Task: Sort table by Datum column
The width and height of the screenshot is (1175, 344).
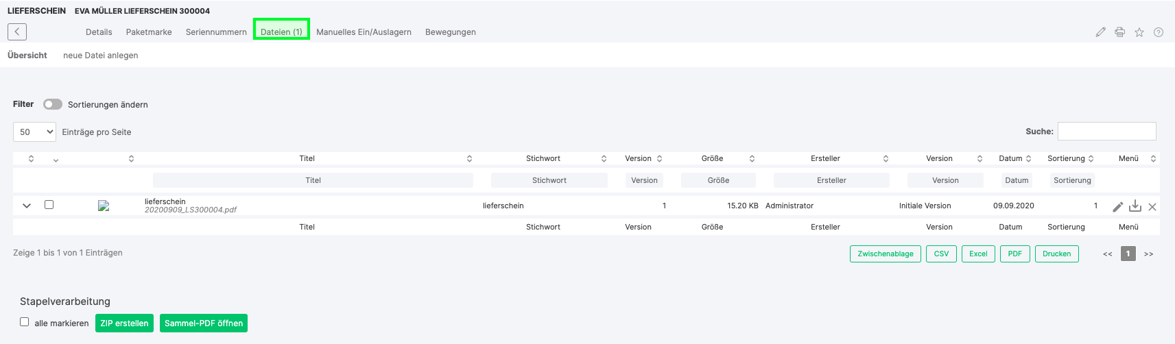Action: click(1014, 158)
